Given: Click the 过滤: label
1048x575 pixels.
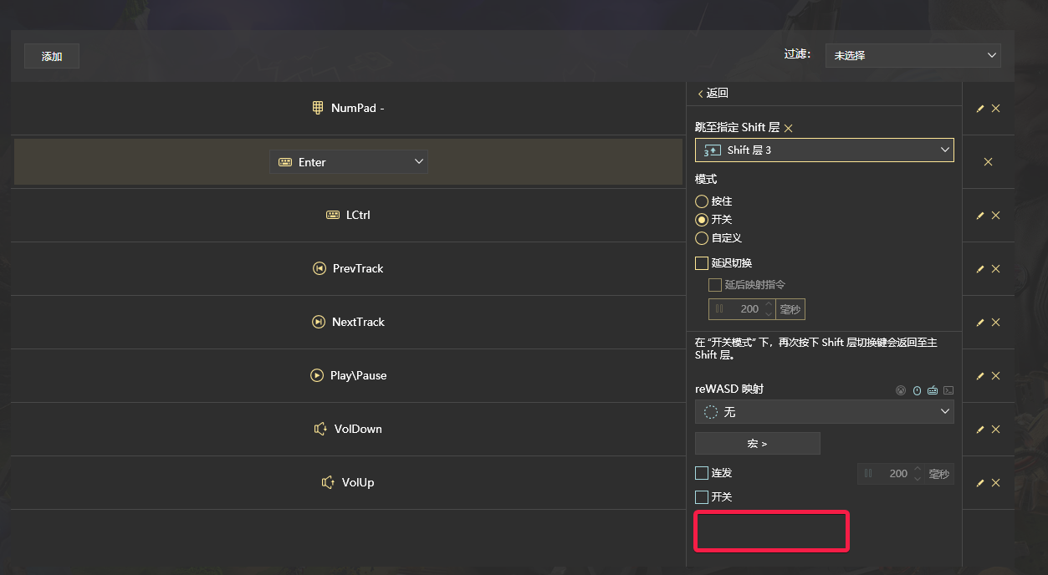Looking at the screenshot, I should (x=797, y=54).
